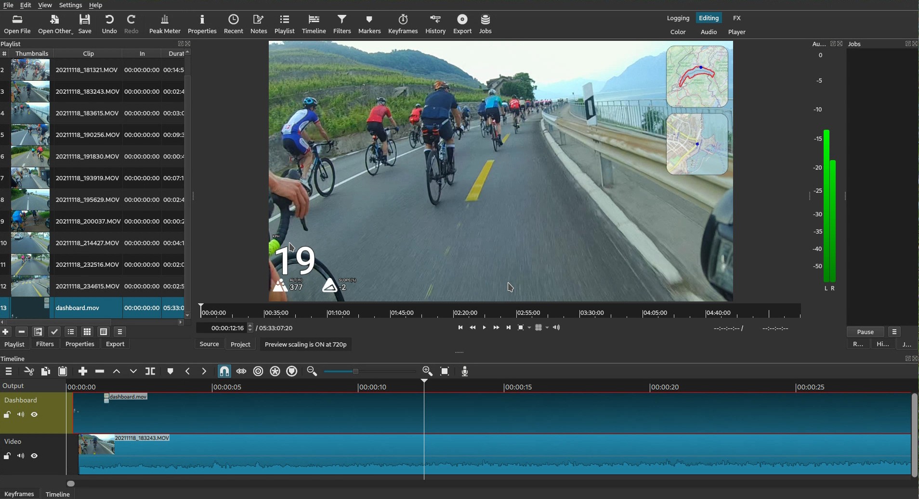Open the Settings menu

[70, 5]
